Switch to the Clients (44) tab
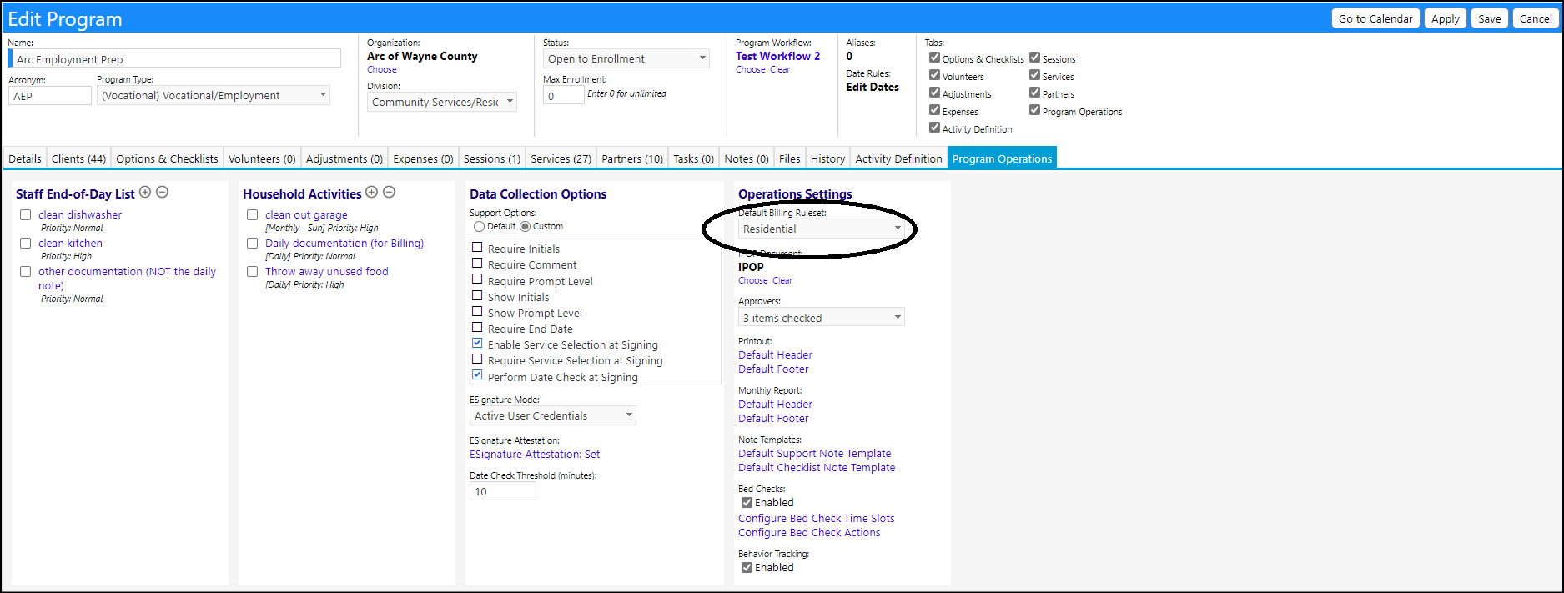Viewport: 1564px width, 593px height. [78, 158]
